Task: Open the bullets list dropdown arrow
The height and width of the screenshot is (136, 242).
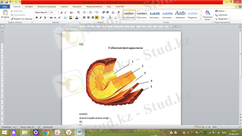Action: coord(87,12)
